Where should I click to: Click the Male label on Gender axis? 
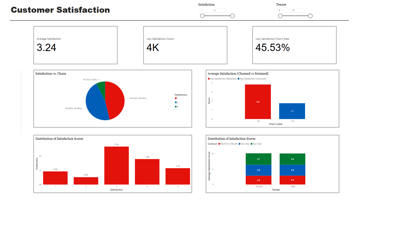293,187
